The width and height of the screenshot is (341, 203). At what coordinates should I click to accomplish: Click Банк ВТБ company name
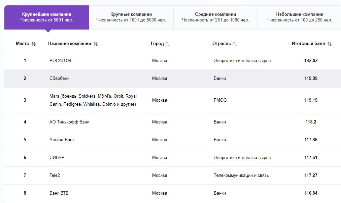click(59, 193)
